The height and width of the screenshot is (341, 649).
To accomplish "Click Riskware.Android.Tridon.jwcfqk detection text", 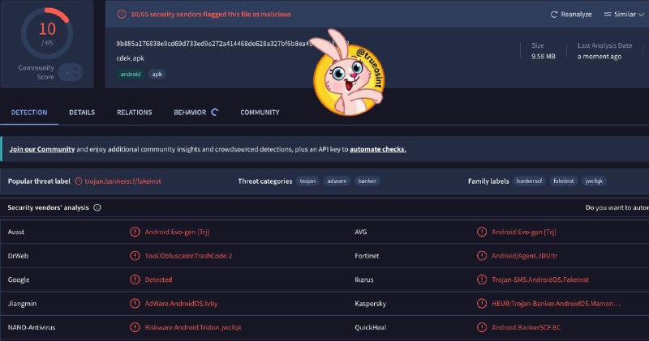I will coord(193,327).
